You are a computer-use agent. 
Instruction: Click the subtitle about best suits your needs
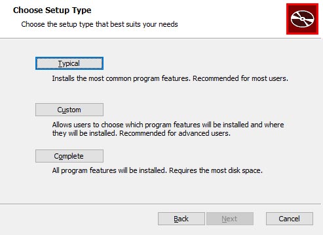coord(100,24)
